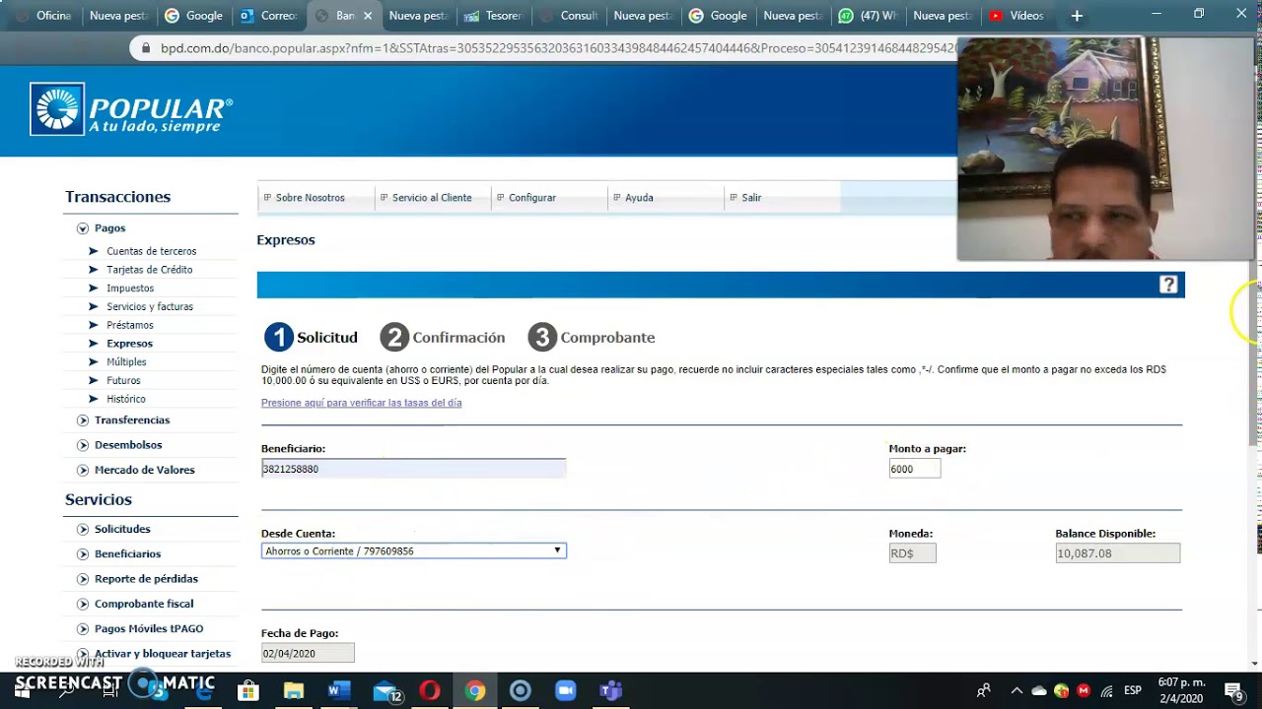Open the Configurar menu
This screenshot has height=709, width=1262.
click(x=532, y=198)
